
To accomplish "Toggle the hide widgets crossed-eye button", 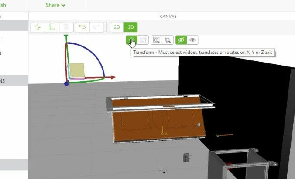I will 181,40.
